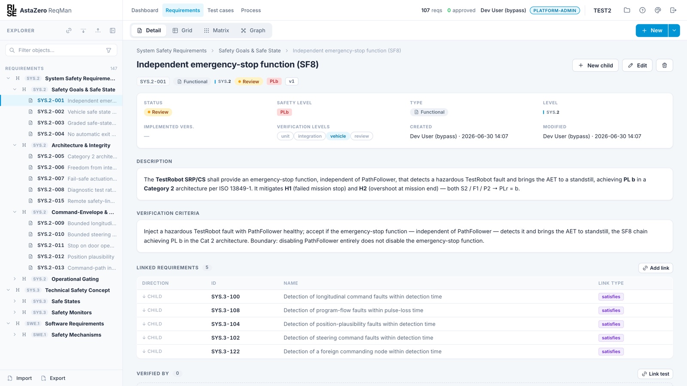This screenshot has height=386, width=687.
Task: Click the filter funnel icon in search box
Action: [x=109, y=50]
